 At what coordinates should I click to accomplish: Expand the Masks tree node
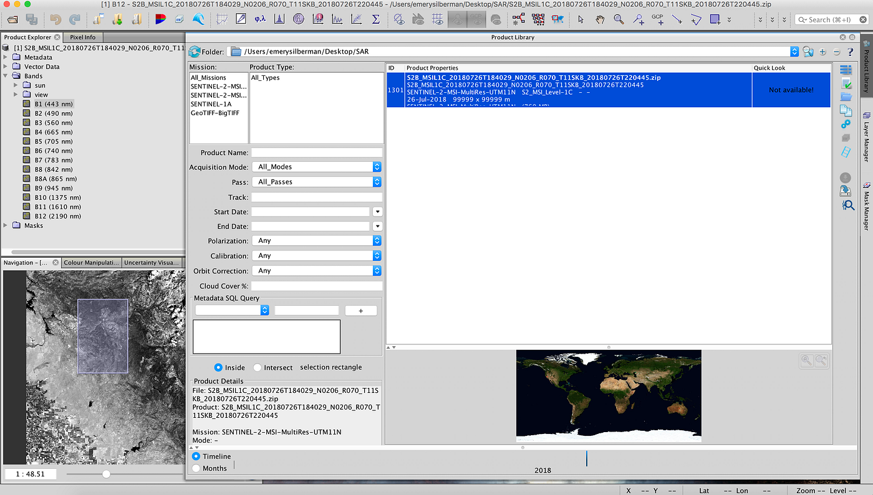tap(6, 225)
